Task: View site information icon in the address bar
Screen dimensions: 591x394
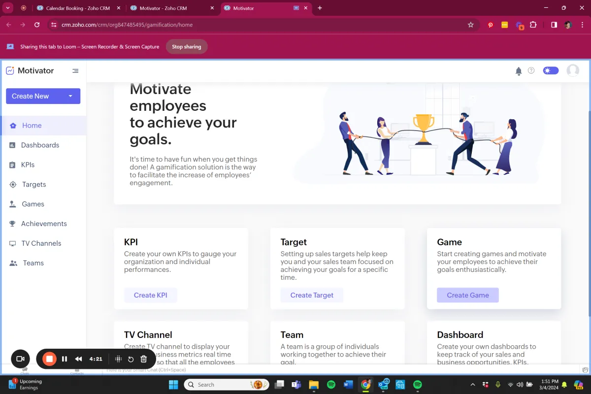Action: click(x=54, y=25)
